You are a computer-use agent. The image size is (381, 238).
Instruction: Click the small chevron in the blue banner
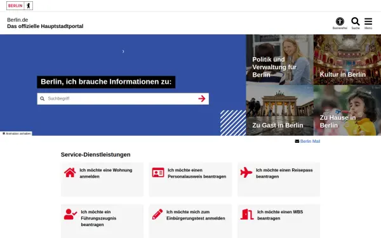(x=123, y=51)
